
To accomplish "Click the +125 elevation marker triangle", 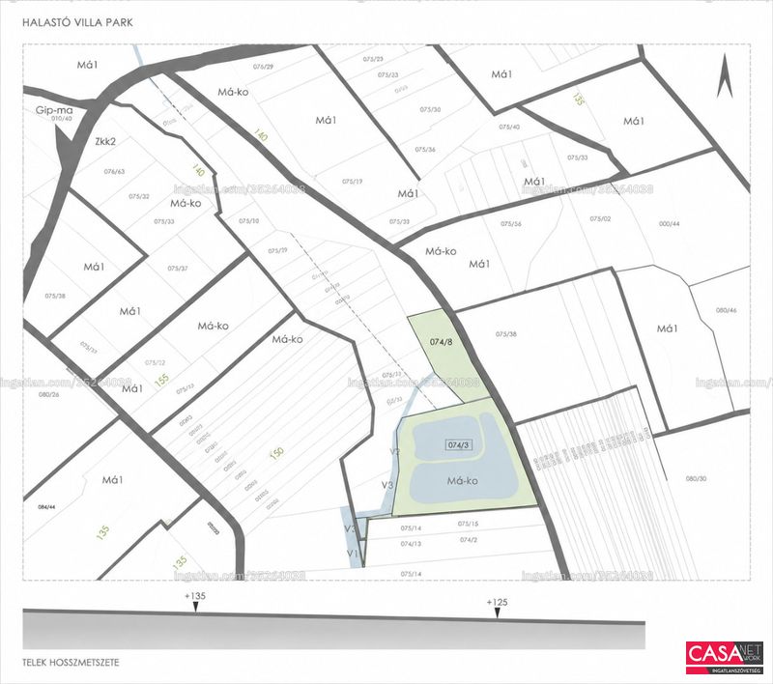I will click(x=497, y=613).
